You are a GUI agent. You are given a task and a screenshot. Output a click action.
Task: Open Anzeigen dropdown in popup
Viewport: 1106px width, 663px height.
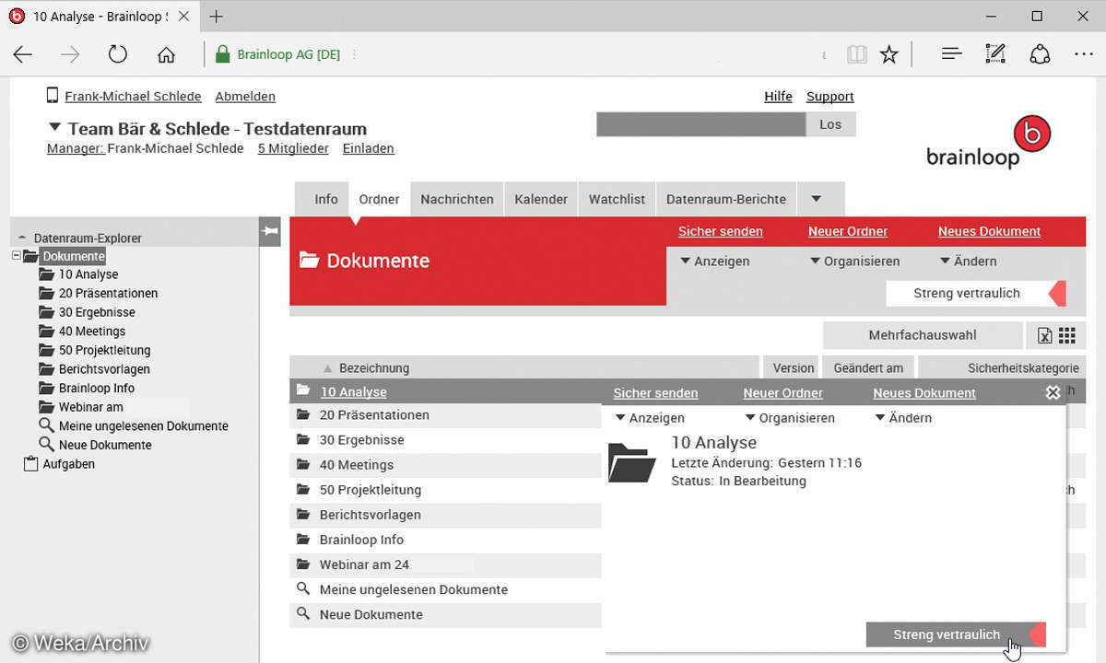pos(650,418)
